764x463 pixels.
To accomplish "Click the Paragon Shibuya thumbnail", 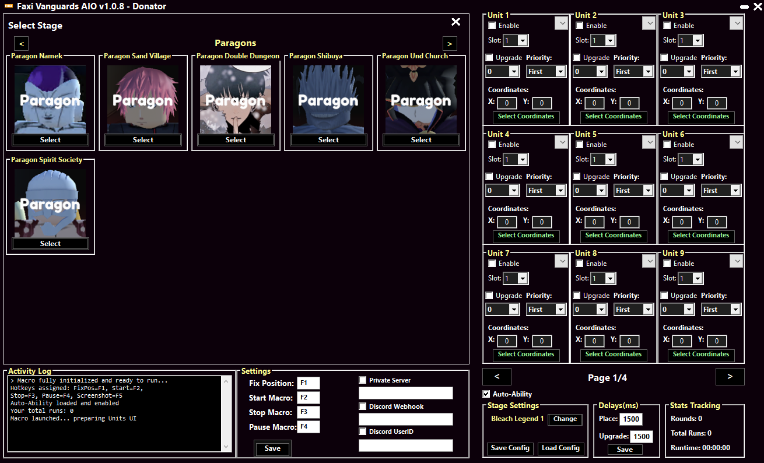I will tap(328, 99).
